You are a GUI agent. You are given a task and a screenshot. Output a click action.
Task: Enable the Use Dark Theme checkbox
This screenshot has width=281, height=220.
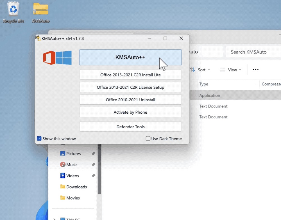coord(148,139)
